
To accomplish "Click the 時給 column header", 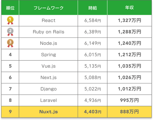I will point(92,8).
